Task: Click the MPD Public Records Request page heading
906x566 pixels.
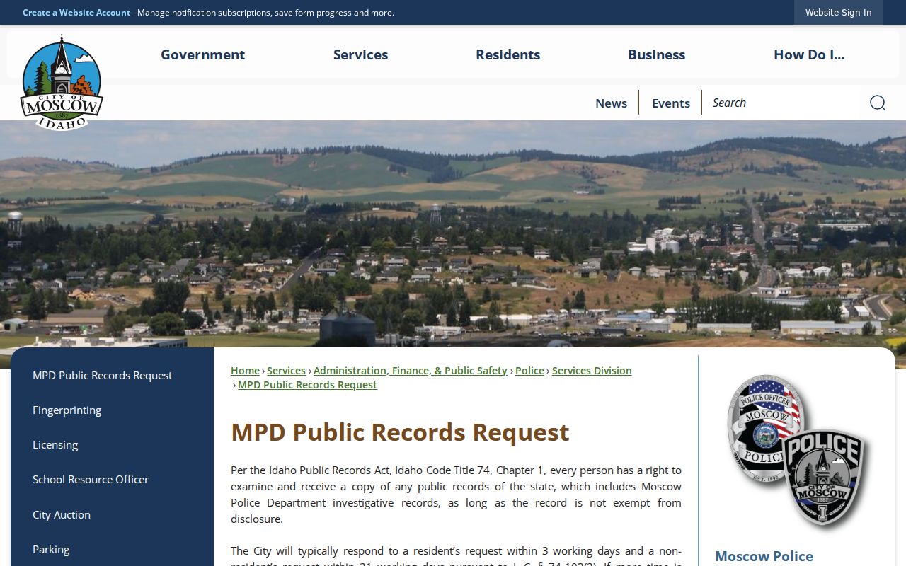Action: pos(400,432)
